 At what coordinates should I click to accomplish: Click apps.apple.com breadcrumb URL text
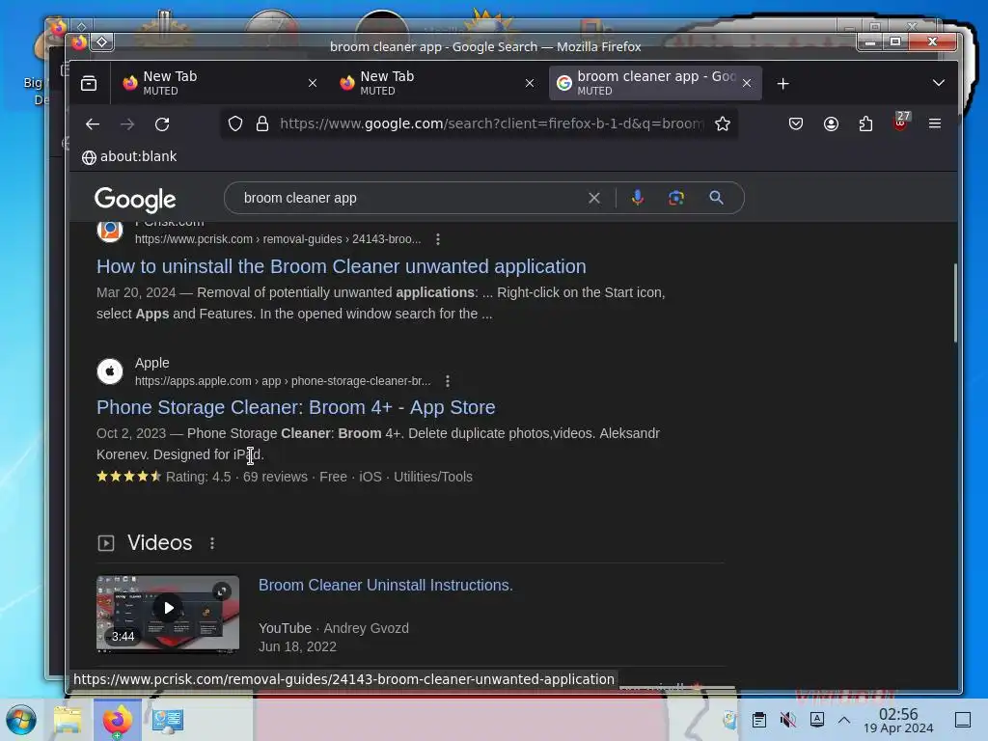point(283,381)
